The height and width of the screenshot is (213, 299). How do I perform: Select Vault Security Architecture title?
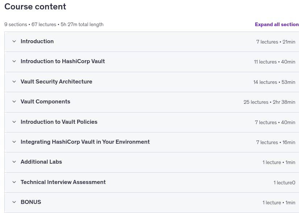pyautogui.click(x=57, y=82)
